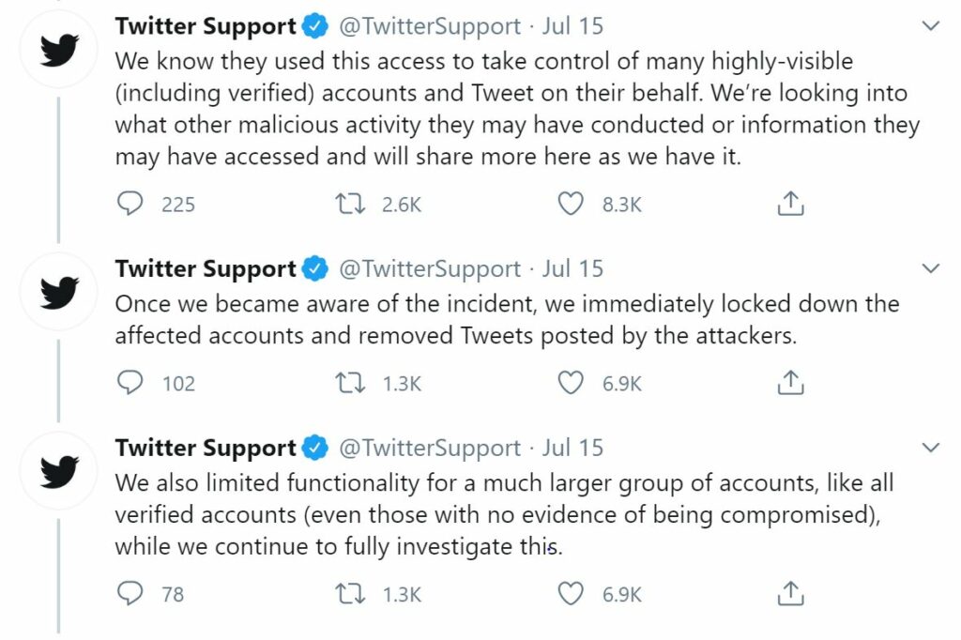
Task: Open the third tweet's options chevron
Action: pyautogui.click(x=932, y=446)
